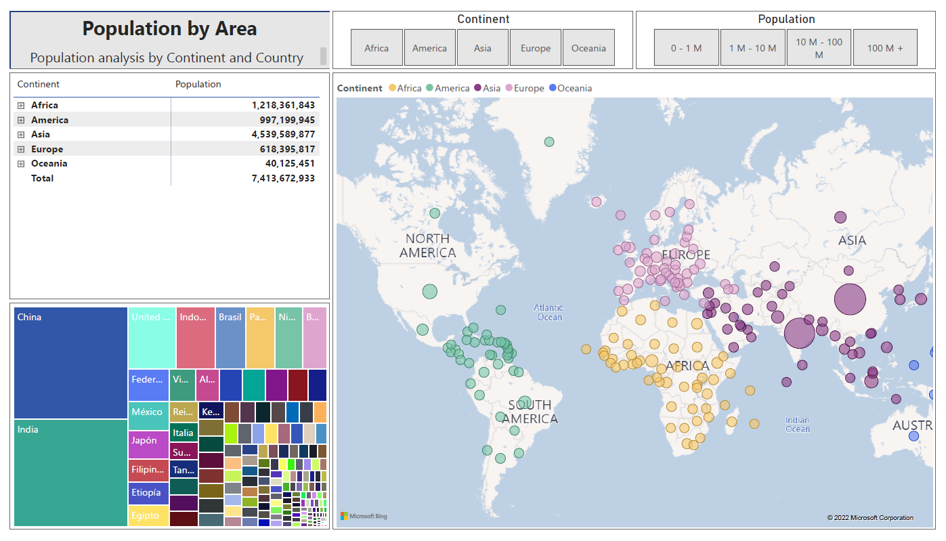Toggle the Africa filter in the Continent slicer
946x541 pixels.
tap(377, 47)
